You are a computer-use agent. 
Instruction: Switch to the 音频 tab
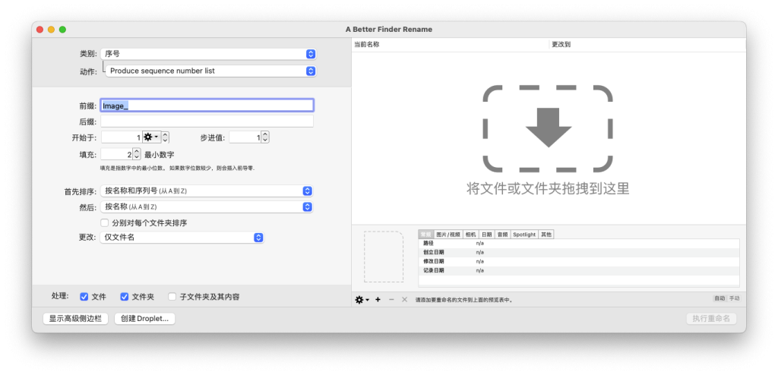coord(503,234)
